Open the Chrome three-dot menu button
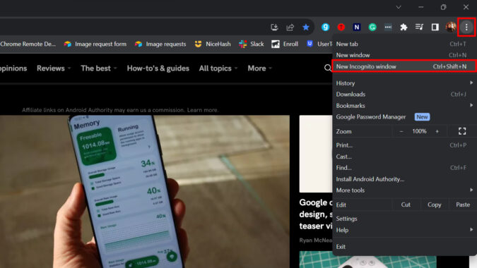This screenshot has height=268, width=477. (x=466, y=28)
